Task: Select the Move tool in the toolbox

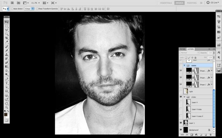Action: (x=6, y=22)
